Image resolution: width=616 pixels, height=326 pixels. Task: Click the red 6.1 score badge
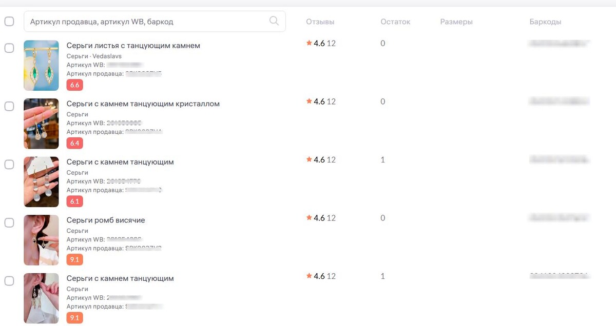(x=74, y=201)
